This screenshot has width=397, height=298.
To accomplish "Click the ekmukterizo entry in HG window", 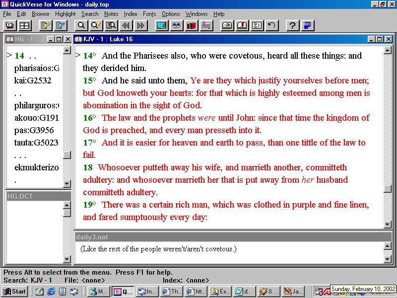I will (x=37, y=167).
